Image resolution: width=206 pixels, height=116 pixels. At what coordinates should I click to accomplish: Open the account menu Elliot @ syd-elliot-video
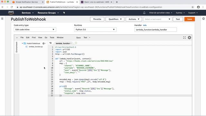tap(161, 13)
